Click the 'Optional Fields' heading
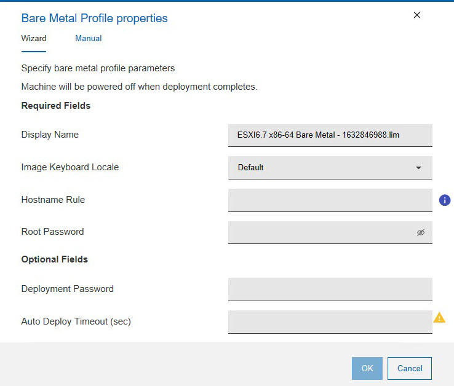The height and width of the screenshot is (386, 454). click(x=55, y=259)
